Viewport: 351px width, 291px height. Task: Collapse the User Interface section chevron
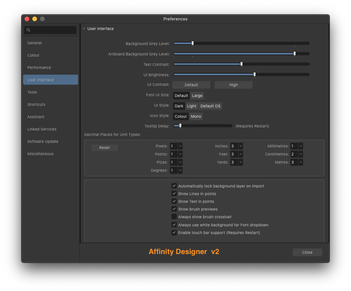pyautogui.click(x=84, y=28)
